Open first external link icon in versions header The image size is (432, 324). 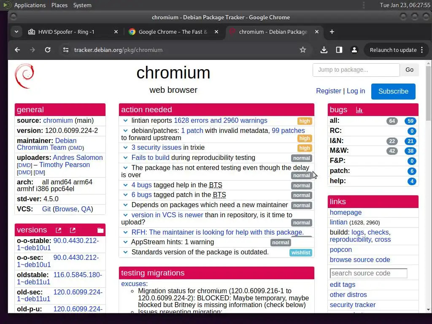tap(58, 230)
